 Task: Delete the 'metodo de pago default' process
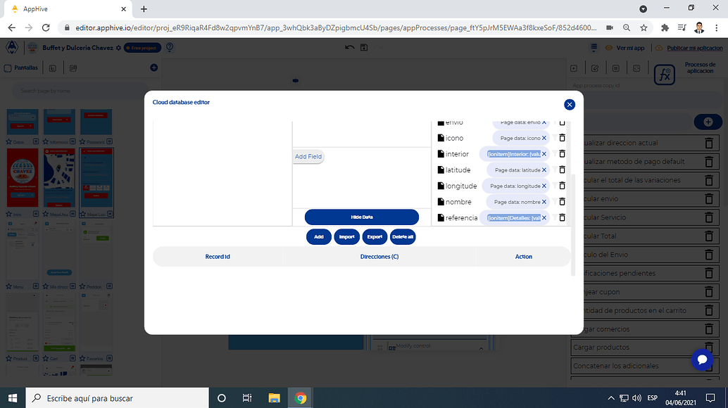coord(708,162)
